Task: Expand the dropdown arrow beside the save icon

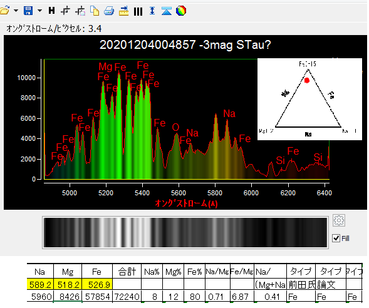Action: click(39, 11)
